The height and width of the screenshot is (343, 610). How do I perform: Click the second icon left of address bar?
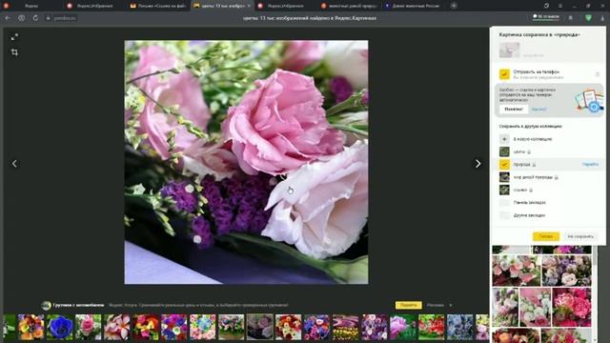[21, 18]
